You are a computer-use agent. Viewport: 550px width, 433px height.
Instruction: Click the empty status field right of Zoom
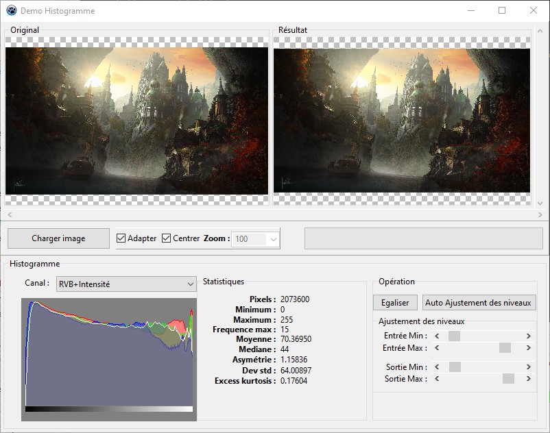(x=424, y=238)
